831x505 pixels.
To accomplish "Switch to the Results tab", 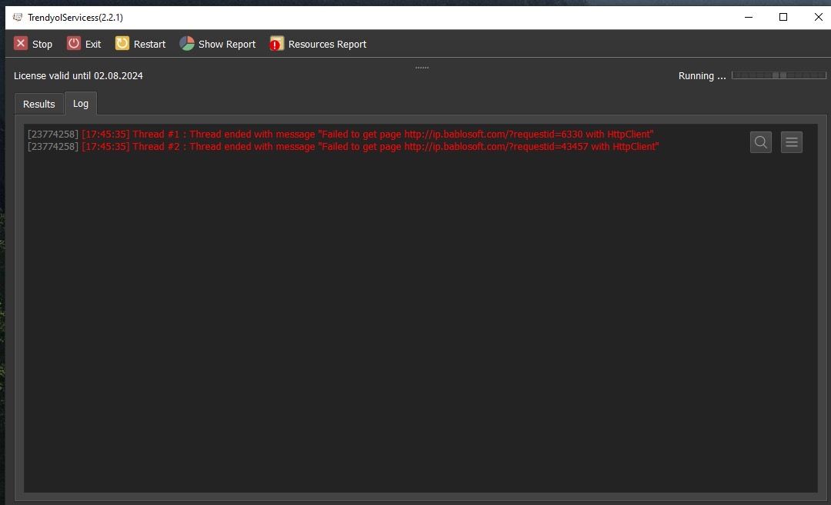I will coord(38,104).
